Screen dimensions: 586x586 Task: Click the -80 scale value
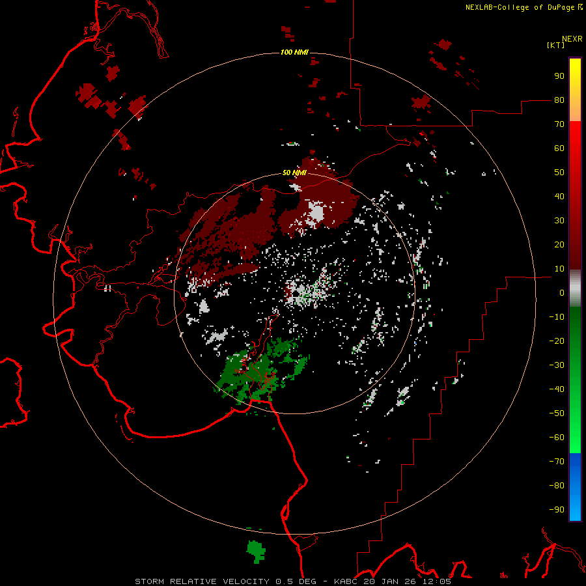[x=557, y=486]
